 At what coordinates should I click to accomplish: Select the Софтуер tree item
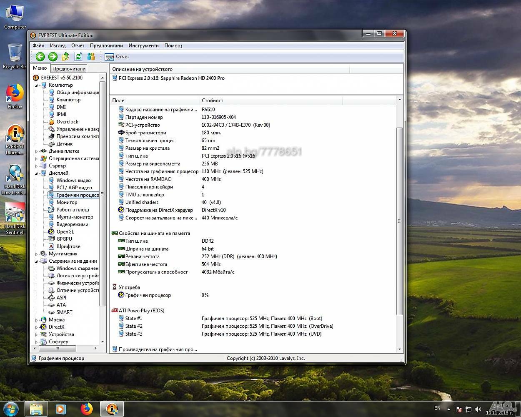tap(58, 342)
